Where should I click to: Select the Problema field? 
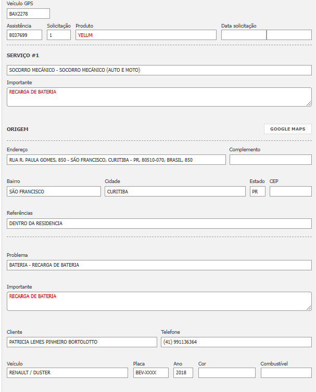pyautogui.click(x=159, y=265)
